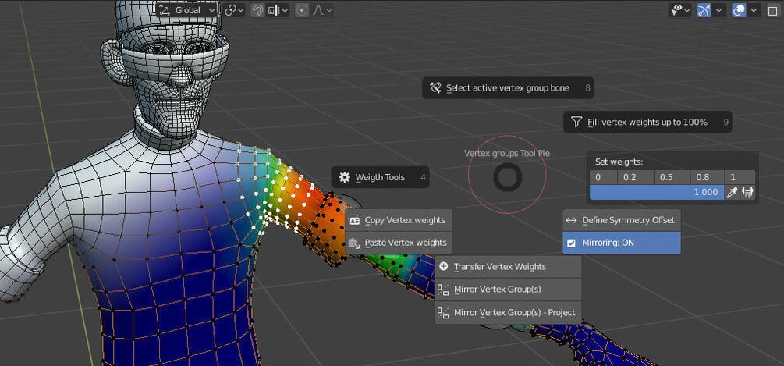Click the 1.000 weight slider
The image size is (784, 366).
tap(657, 193)
